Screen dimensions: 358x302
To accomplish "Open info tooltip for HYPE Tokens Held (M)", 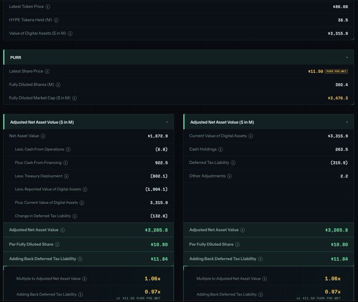I will coord(56,20).
